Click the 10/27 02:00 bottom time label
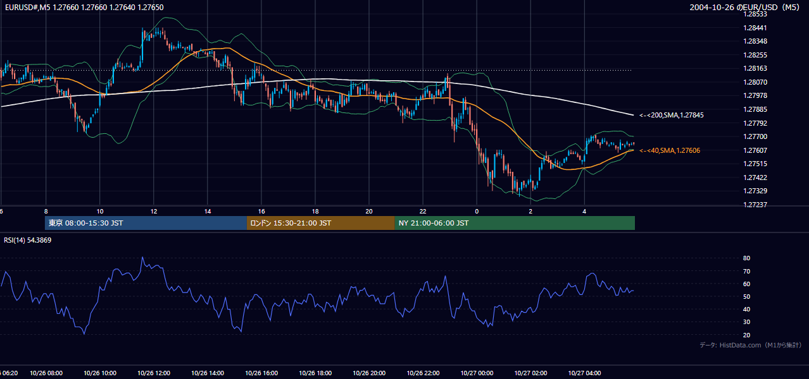809x379 pixels. coord(531,373)
